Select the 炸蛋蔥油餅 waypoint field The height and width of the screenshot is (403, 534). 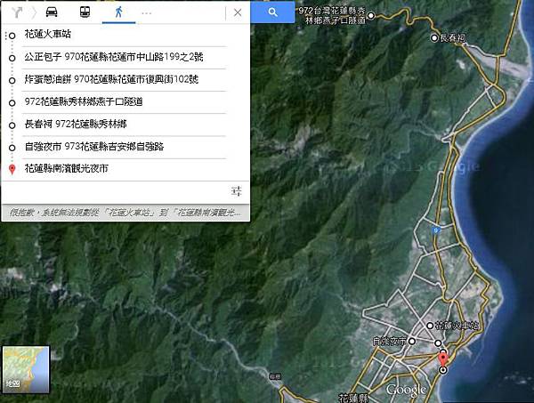click(x=125, y=80)
